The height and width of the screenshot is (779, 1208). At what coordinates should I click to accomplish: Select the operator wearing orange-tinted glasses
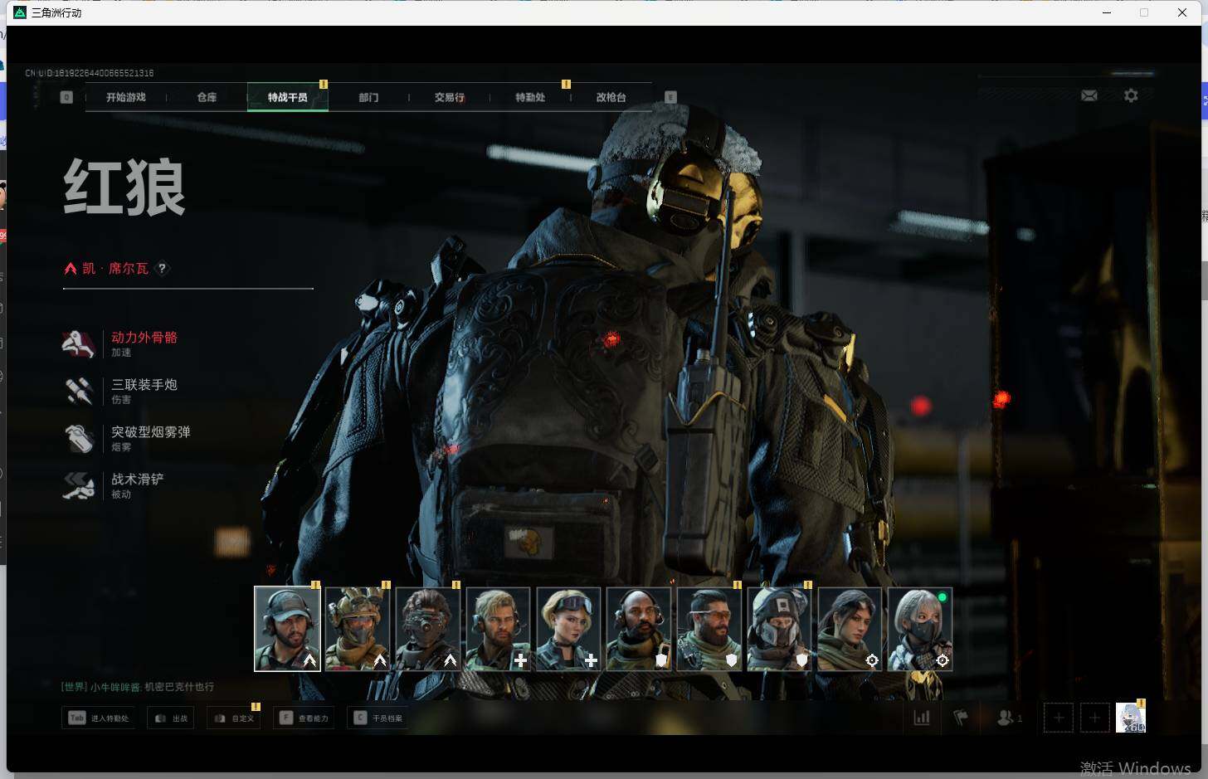[x=709, y=629]
